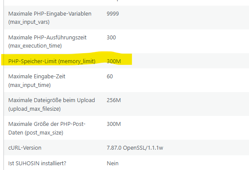Select the Nein value for SUHOSIN
The image size is (249, 170).
point(113,163)
